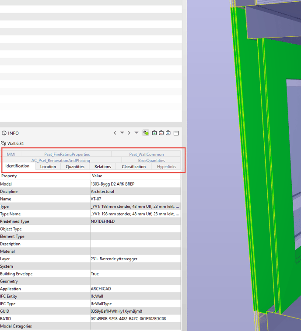The width and height of the screenshot is (301, 331).
Task: Select the NOTDEFINED predefined type value
Action: point(102,221)
